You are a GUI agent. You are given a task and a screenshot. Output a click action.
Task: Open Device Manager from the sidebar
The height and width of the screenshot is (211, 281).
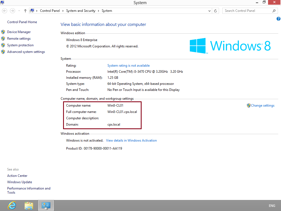[x=19, y=32]
